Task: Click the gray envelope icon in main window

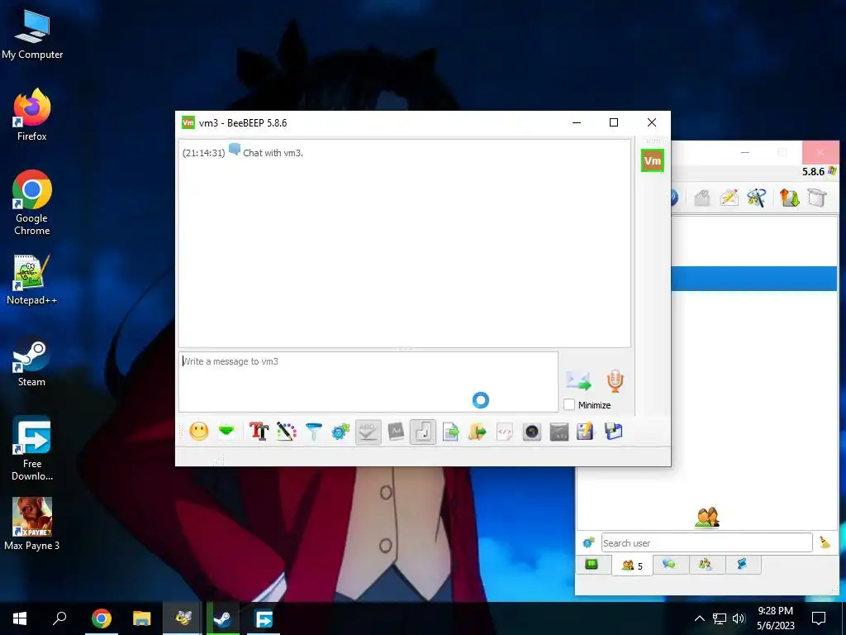Action: point(702,198)
